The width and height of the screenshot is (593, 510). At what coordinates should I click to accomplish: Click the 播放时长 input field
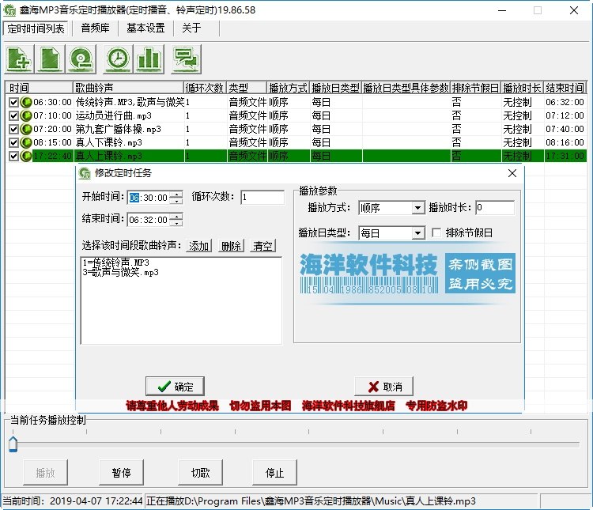click(495, 207)
